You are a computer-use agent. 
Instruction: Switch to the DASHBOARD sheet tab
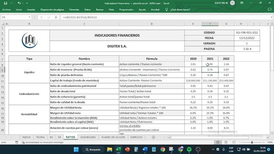88,137
